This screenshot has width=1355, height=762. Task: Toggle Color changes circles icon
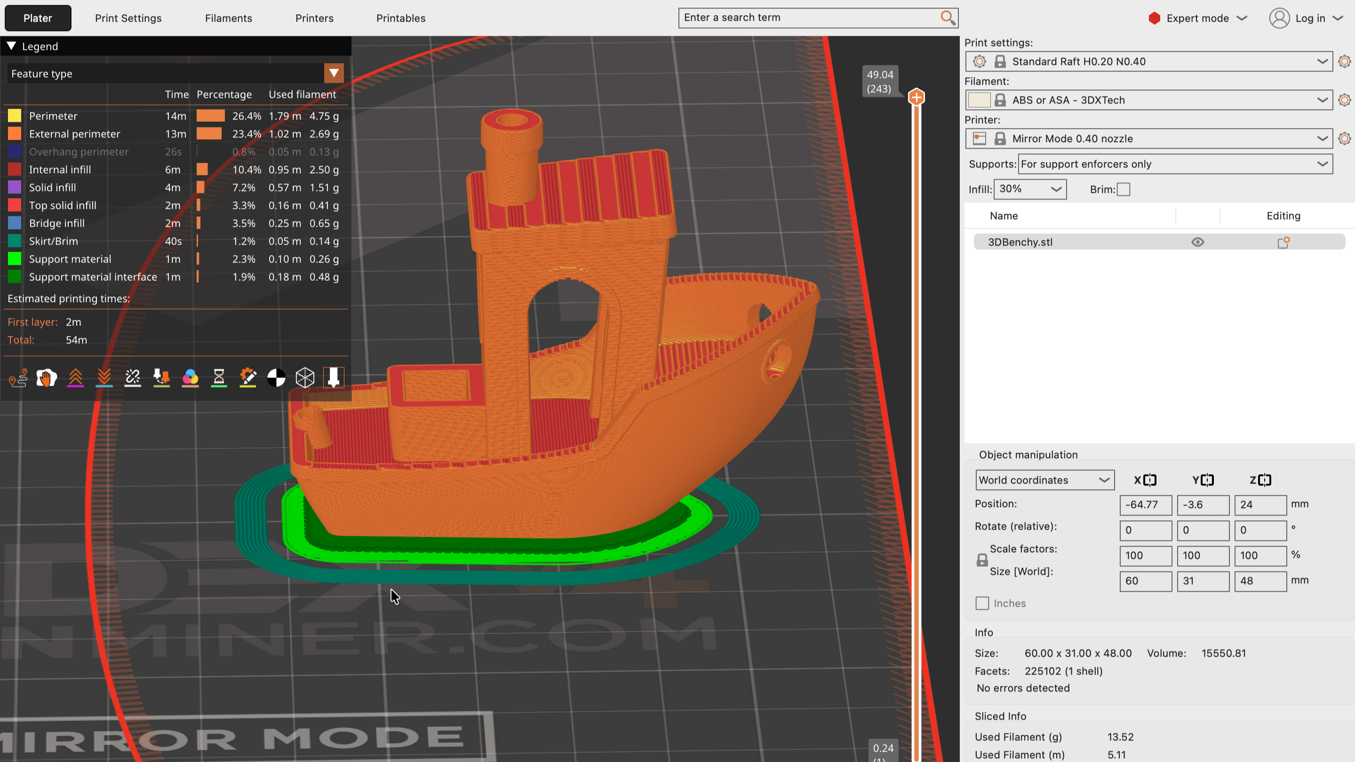pos(191,378)
